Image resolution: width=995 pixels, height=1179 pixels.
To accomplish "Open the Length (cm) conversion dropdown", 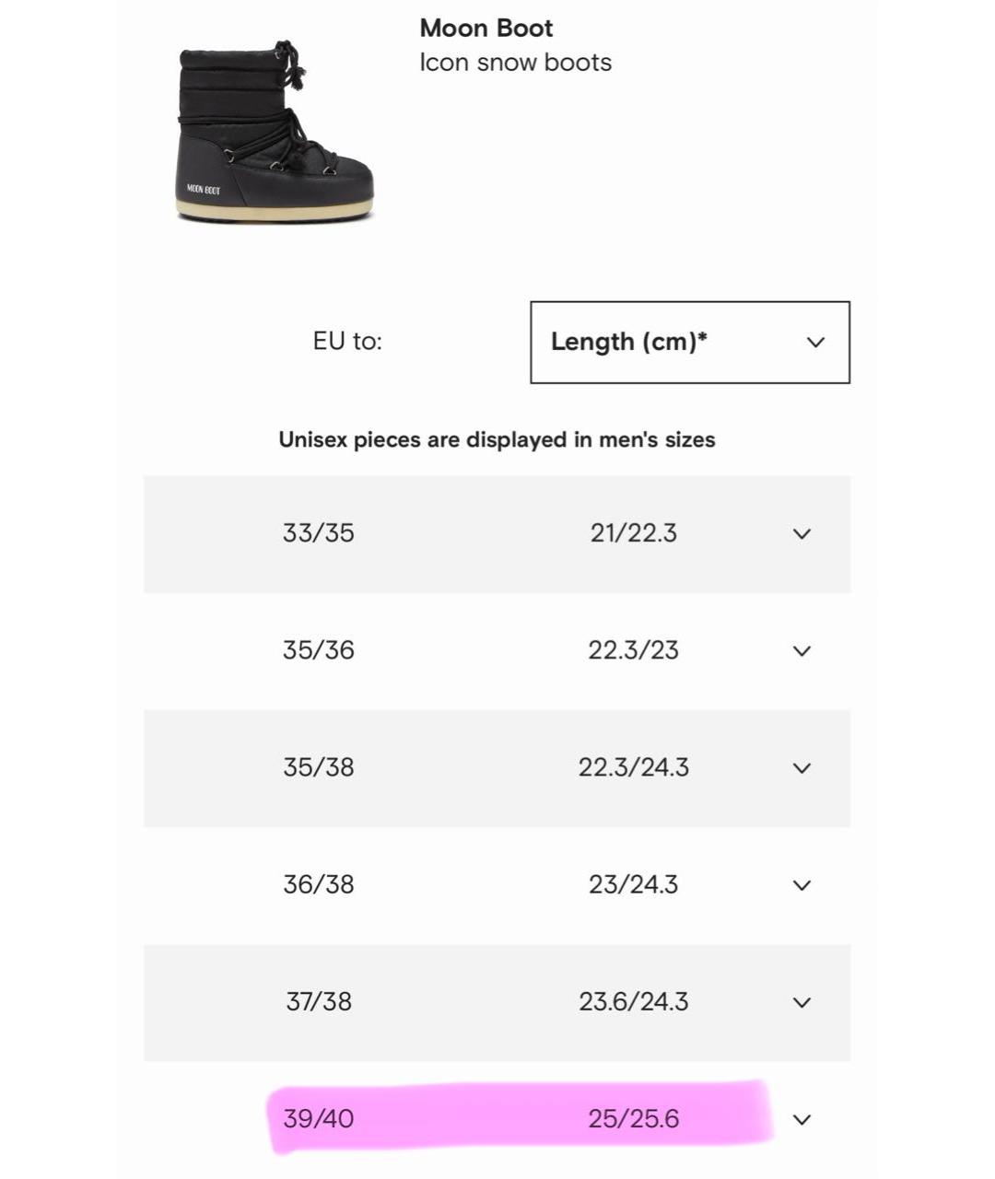I will point(689,342).
